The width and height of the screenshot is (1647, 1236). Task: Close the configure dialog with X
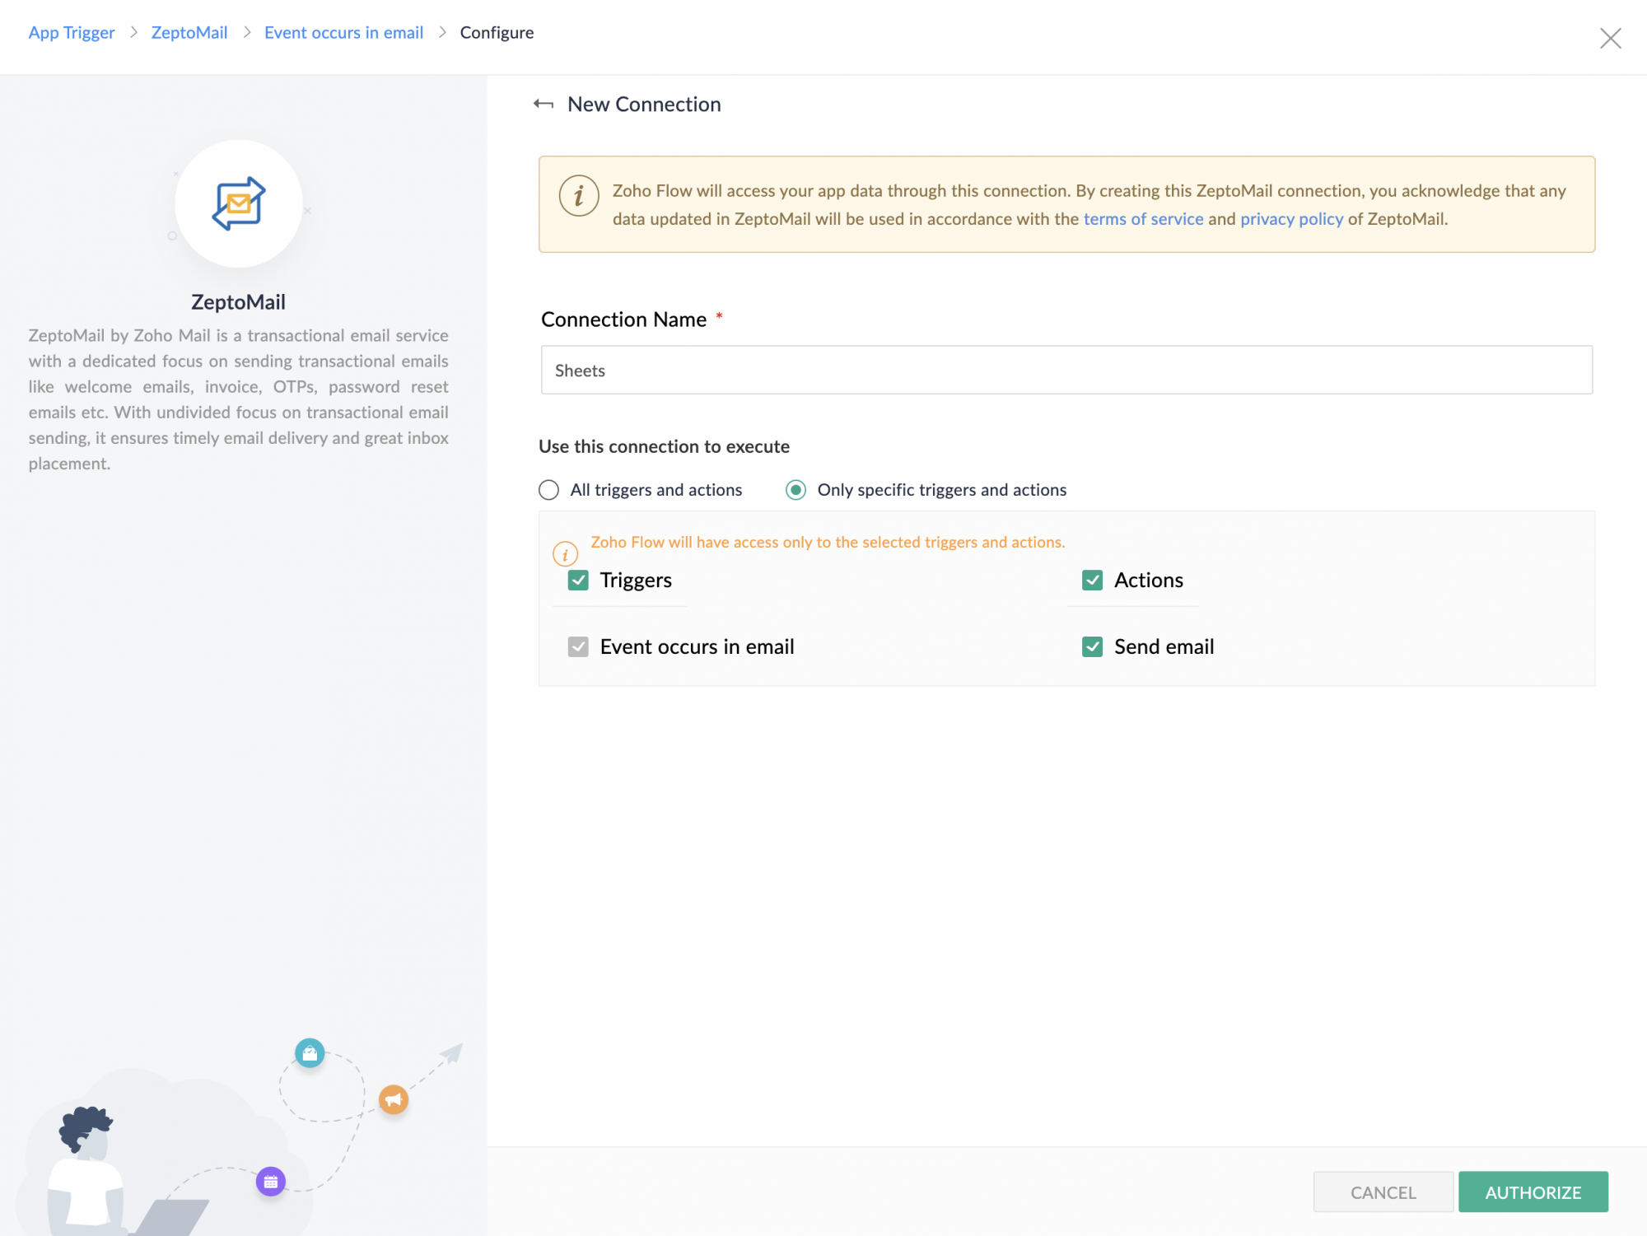(1610, 38)
